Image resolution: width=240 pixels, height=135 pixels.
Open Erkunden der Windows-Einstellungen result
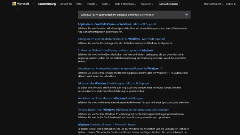point(113,83)
